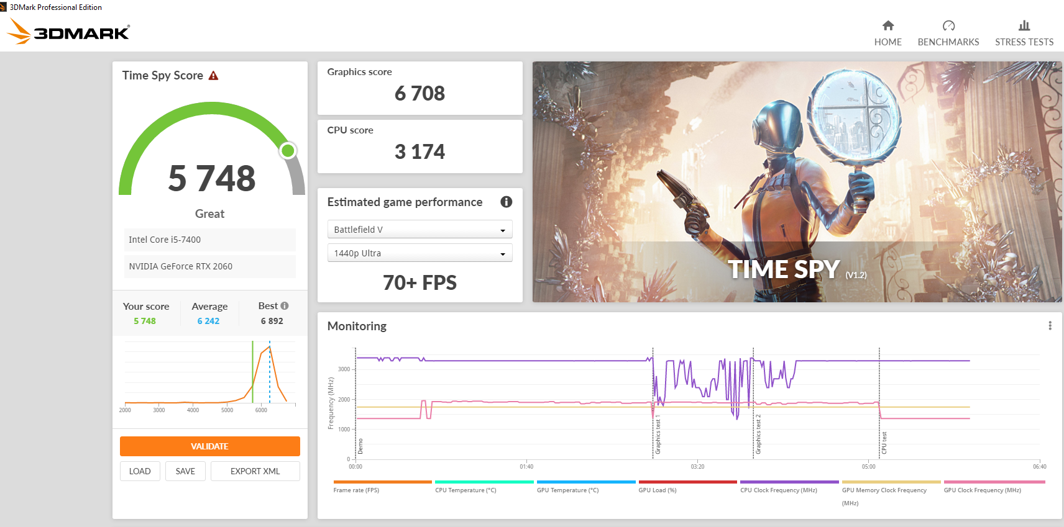Click the Great rating label
Viewport: 1064px width, 527px height.
coord(210,214)
